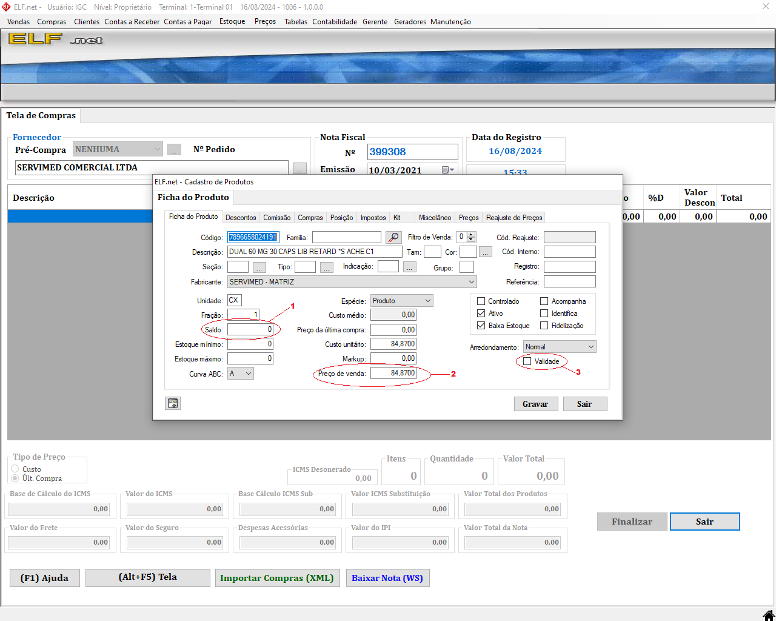
Task: Open the Compras menu
Action: [52, 22]
